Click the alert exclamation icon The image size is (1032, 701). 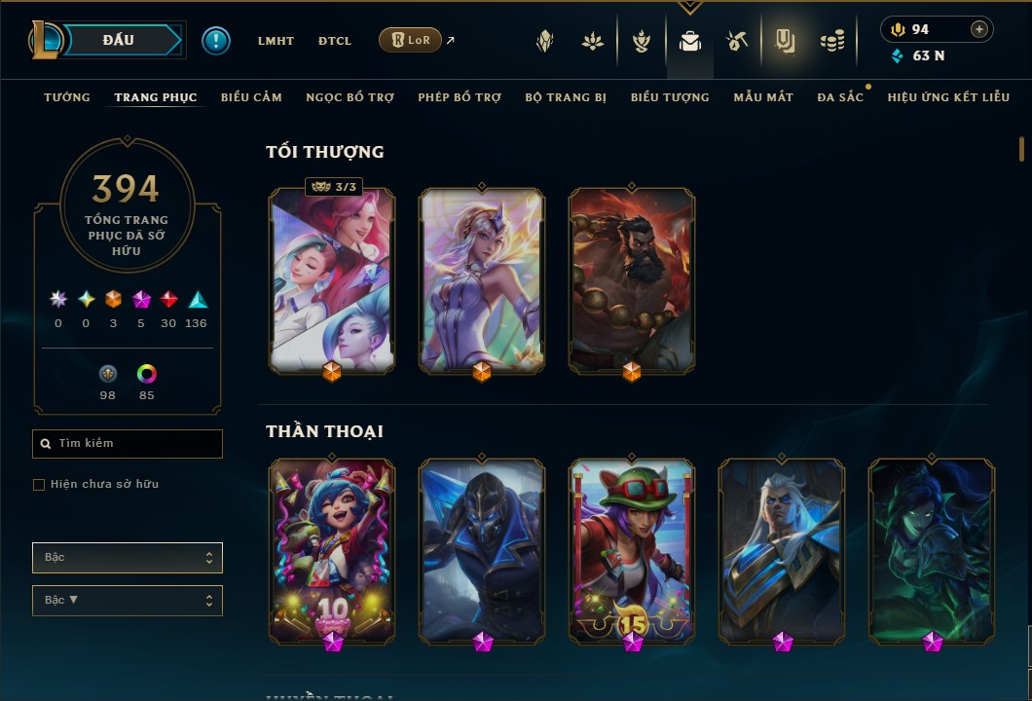[x=216, y=41]
